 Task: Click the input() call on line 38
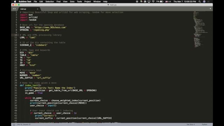click(x=52, y=105)
